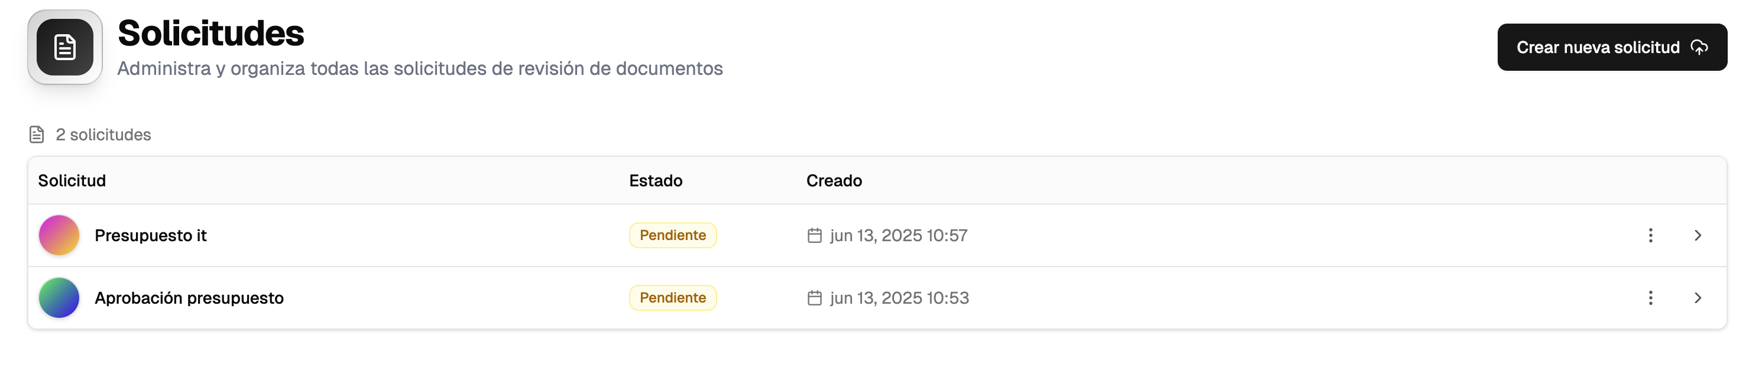Image resolution: width=1762 pixels, height=368 pixels.
Task: Click the Creado column header
Action: (834, 181)
